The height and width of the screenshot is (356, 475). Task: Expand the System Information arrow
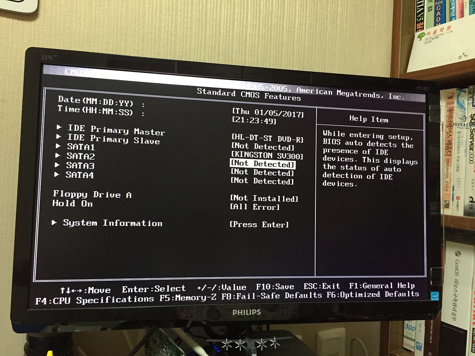pyautogui.click(x=54, y=222)
